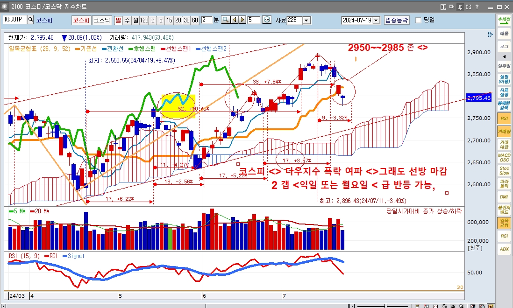Open 지표설정 indicator settings

point(504,92)
